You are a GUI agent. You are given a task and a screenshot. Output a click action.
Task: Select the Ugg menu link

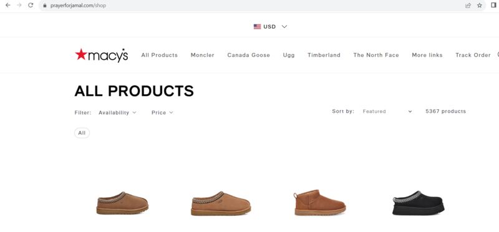click(x=289, y=55)
